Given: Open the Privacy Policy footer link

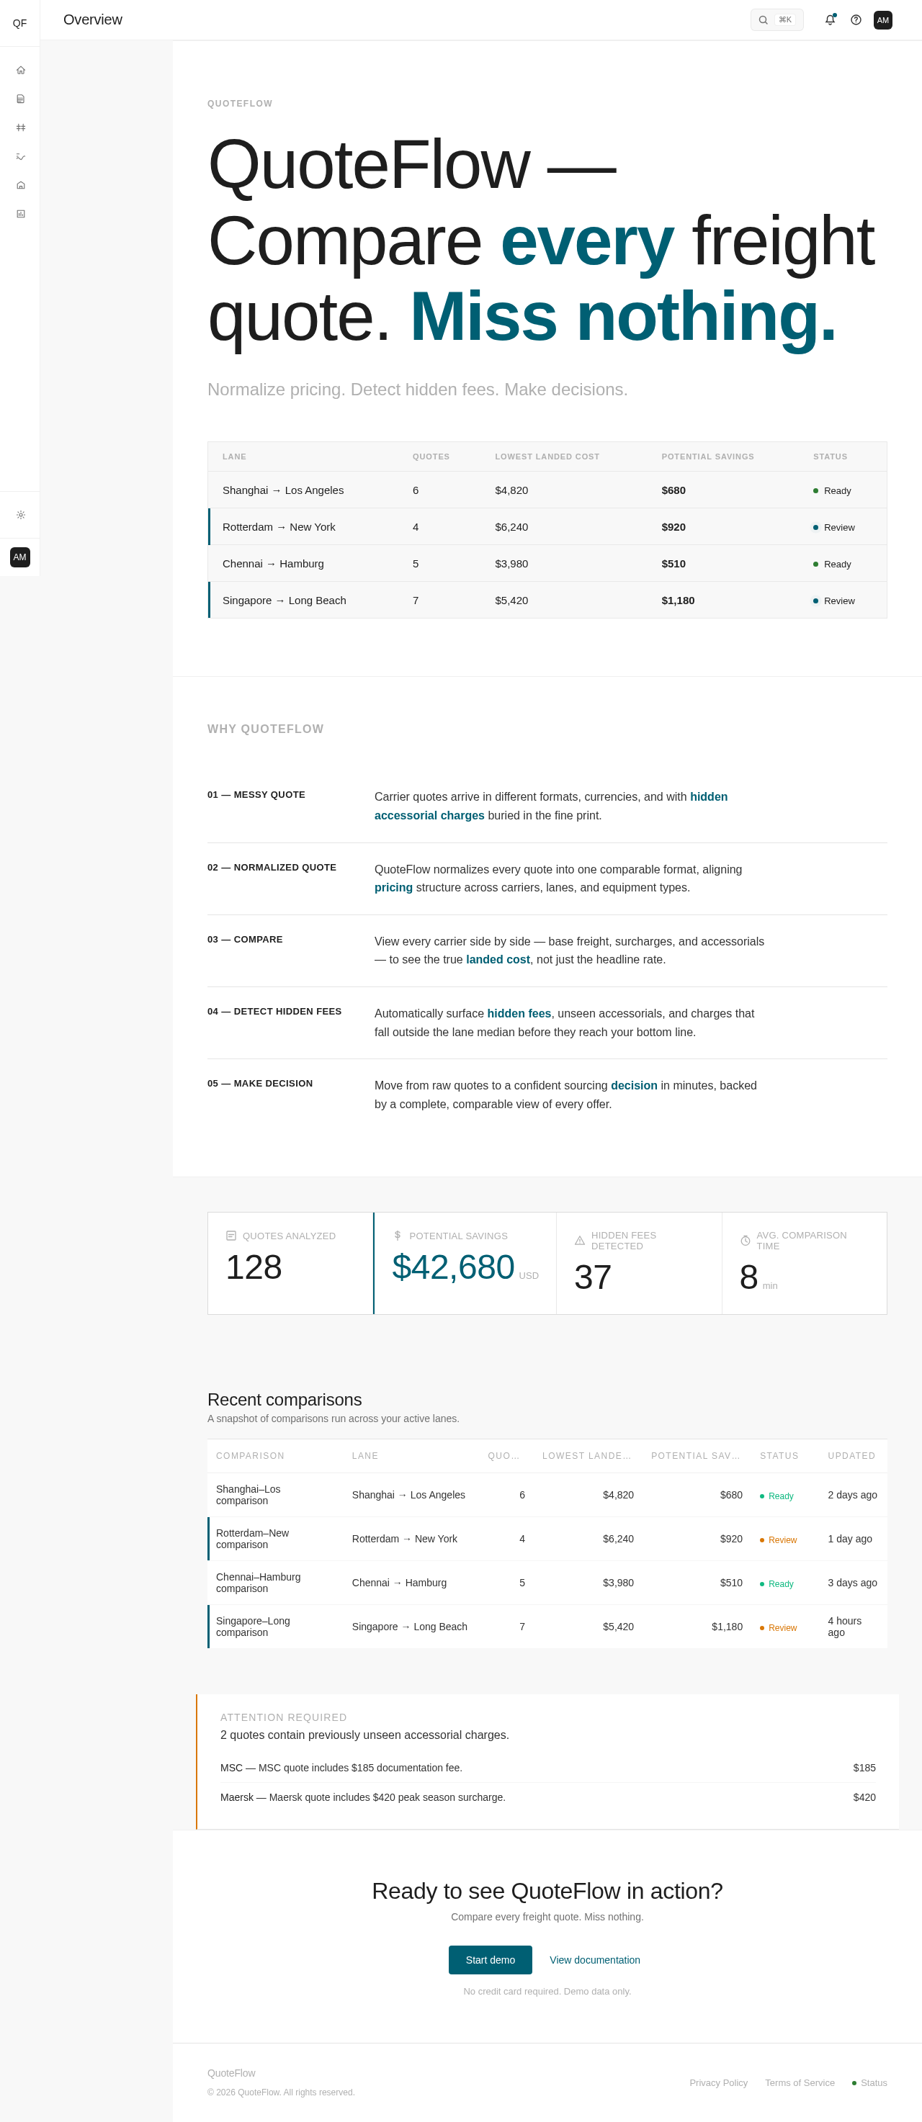Looking at the screenshot, I should [x=718, y=2082].
